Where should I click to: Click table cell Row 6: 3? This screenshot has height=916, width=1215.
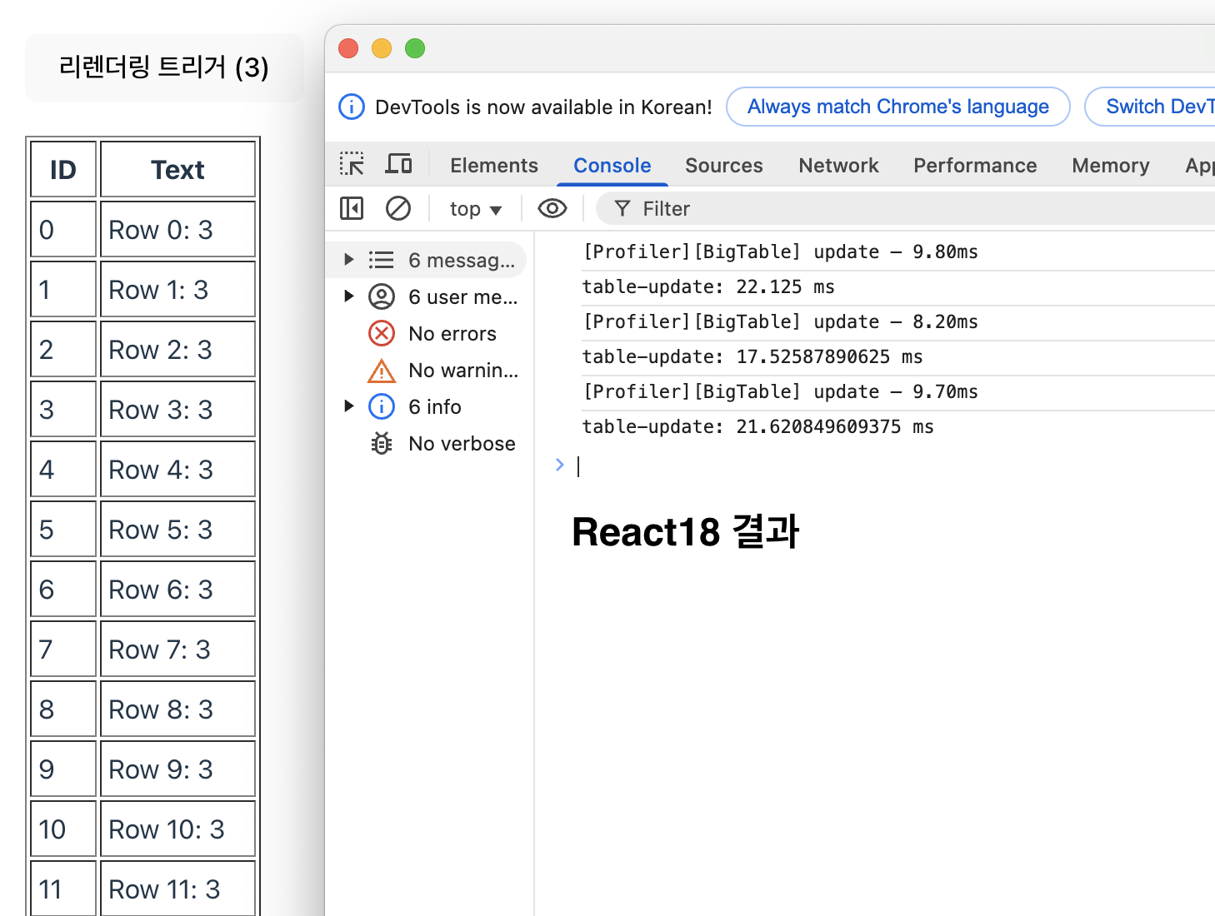[177, 589]
